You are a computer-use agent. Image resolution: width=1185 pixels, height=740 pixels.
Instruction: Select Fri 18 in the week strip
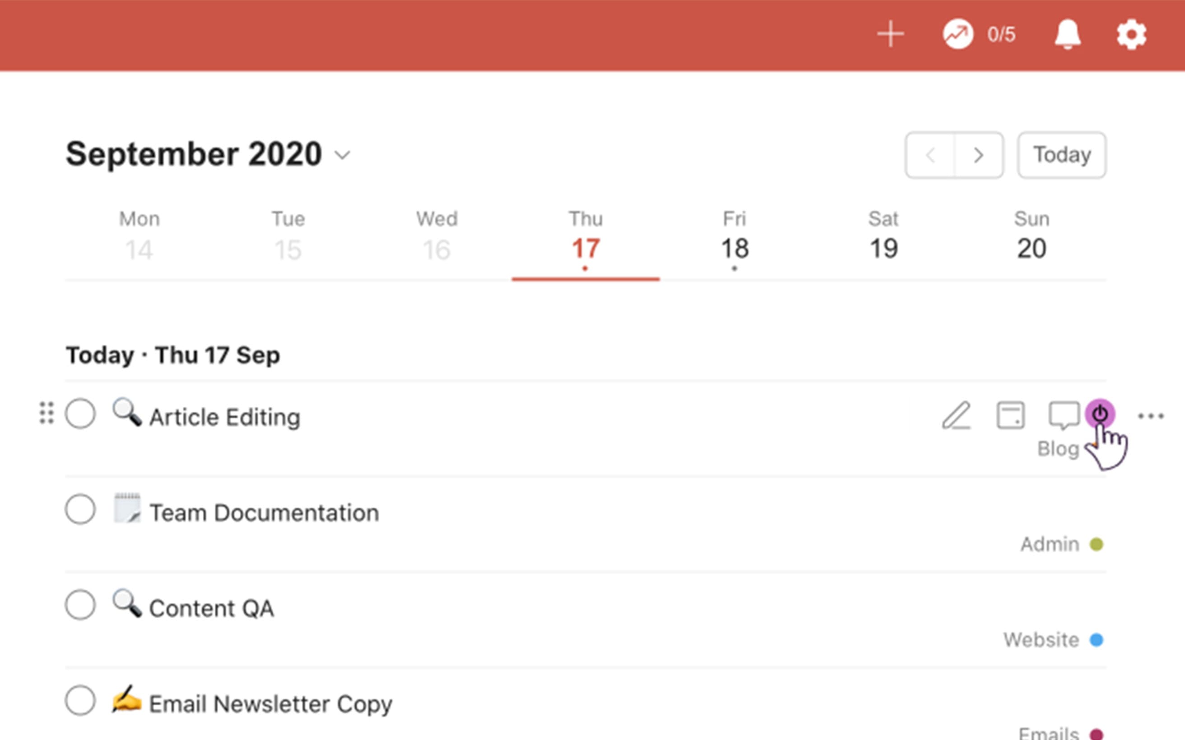pos(734,240)
